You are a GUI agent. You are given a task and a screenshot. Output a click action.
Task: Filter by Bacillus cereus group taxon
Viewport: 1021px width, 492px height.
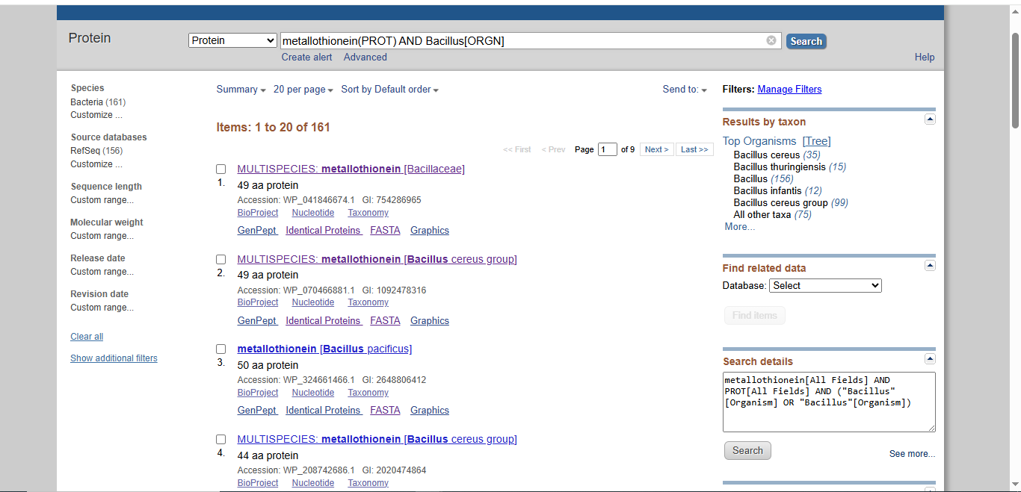coord(780,202)
